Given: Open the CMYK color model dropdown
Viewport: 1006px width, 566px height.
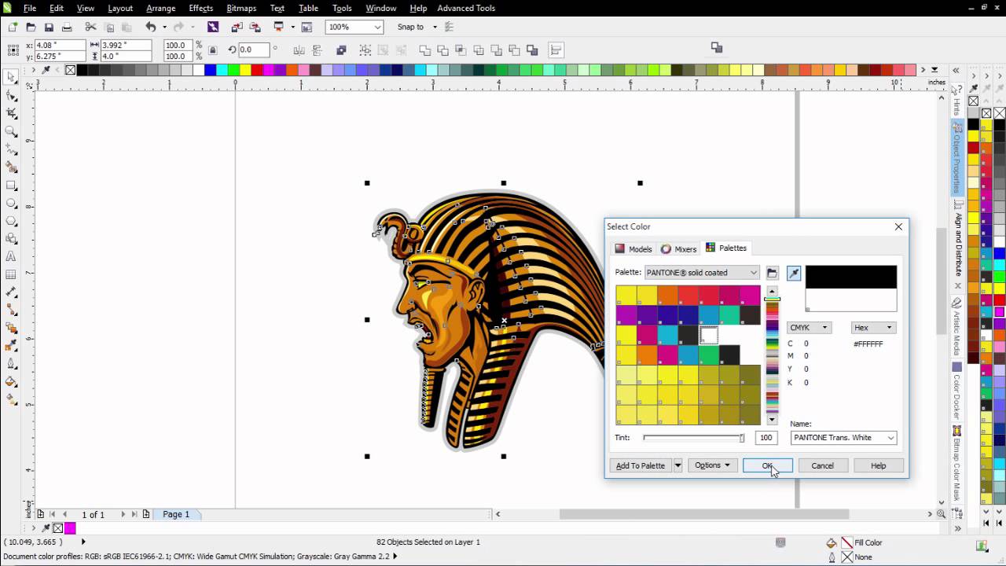Looking at the screenshot, I should coord(809,328).
